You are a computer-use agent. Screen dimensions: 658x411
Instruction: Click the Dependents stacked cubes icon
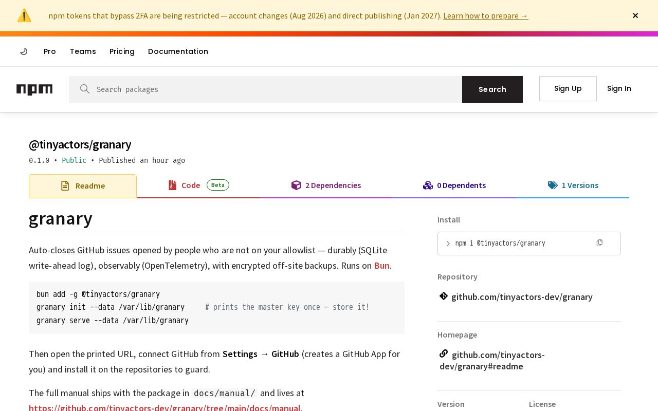coord(428,185)
